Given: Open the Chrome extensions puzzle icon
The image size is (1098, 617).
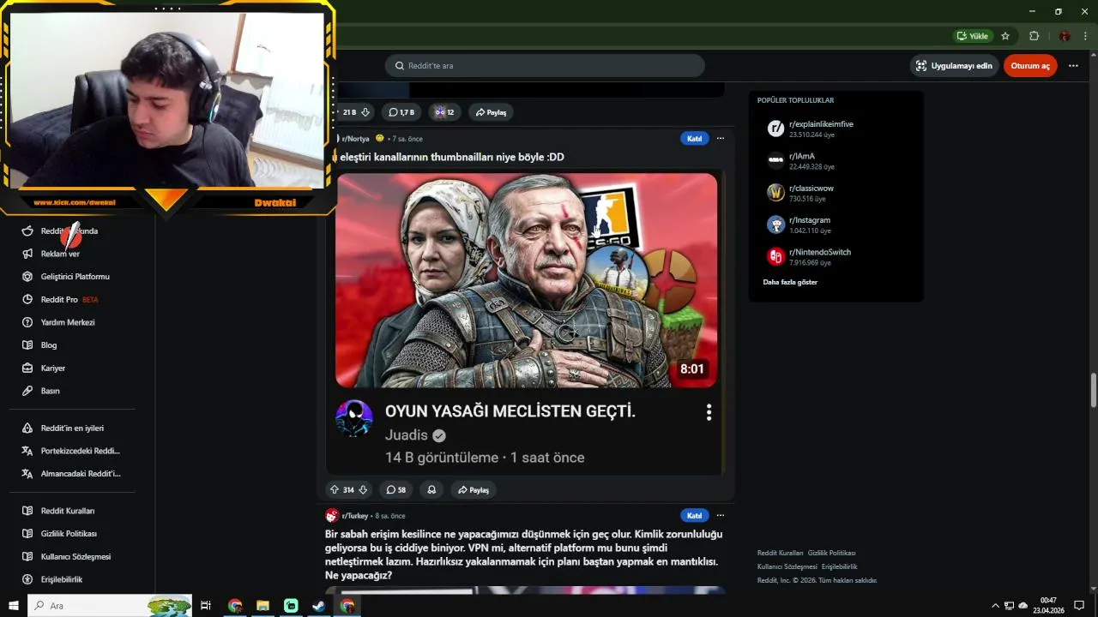Looking at the screenshot, I should [1034, 36].
